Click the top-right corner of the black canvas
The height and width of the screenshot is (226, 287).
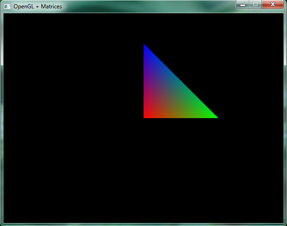click(281, 15)
